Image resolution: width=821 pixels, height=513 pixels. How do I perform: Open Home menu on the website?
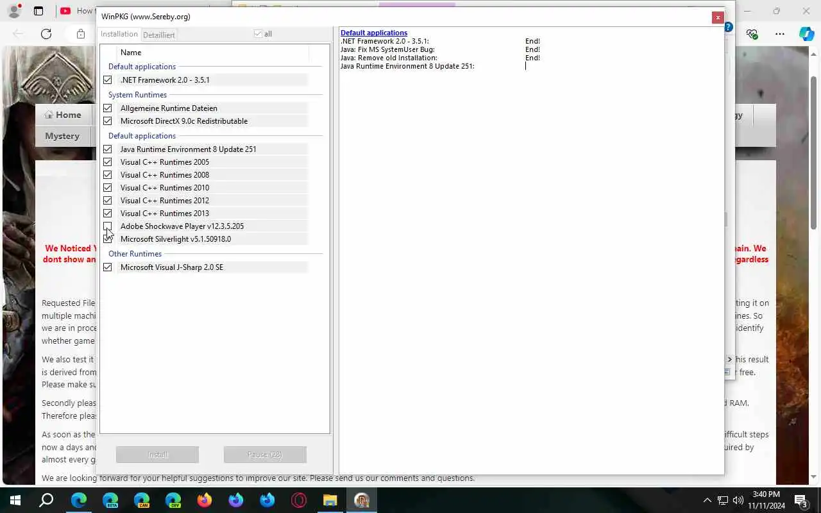[x=63, y=115]
